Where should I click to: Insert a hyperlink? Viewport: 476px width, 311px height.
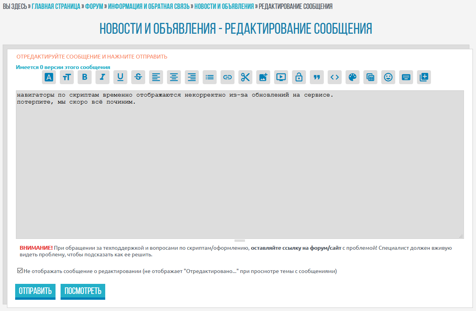[x=228, y=77]
